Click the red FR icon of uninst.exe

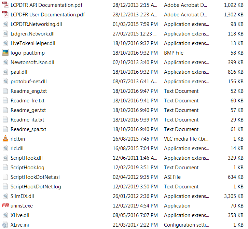click(5, 205)
